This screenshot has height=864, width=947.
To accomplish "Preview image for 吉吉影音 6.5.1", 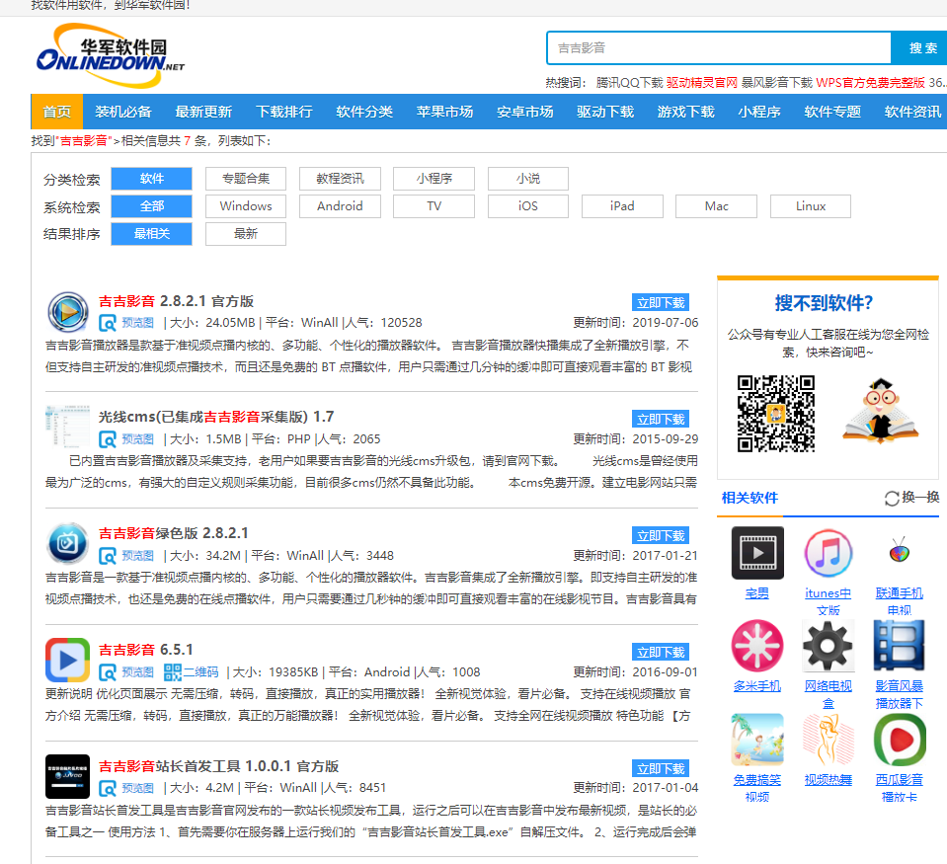I will tap(126, 672).
